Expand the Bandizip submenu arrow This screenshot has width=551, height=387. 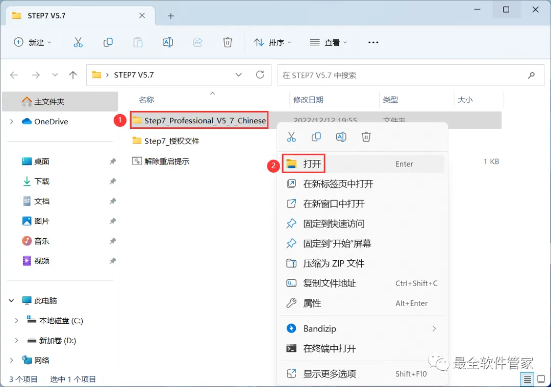[434, 329]
